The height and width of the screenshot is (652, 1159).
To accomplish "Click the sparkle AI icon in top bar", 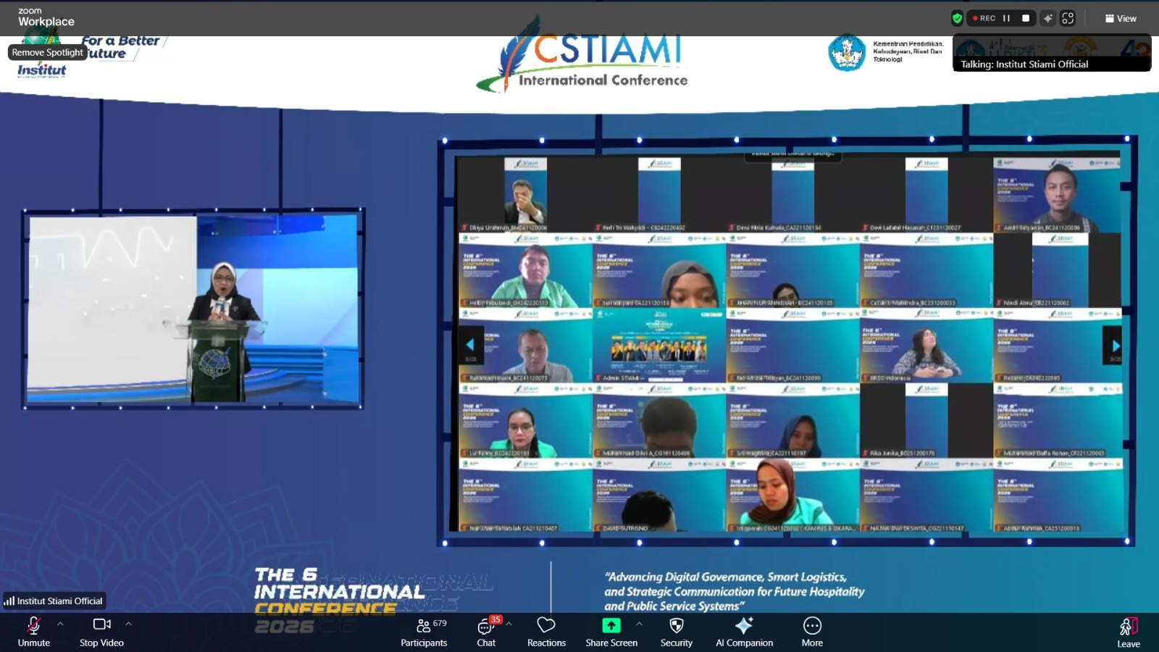I will [x=1047, y=18].
